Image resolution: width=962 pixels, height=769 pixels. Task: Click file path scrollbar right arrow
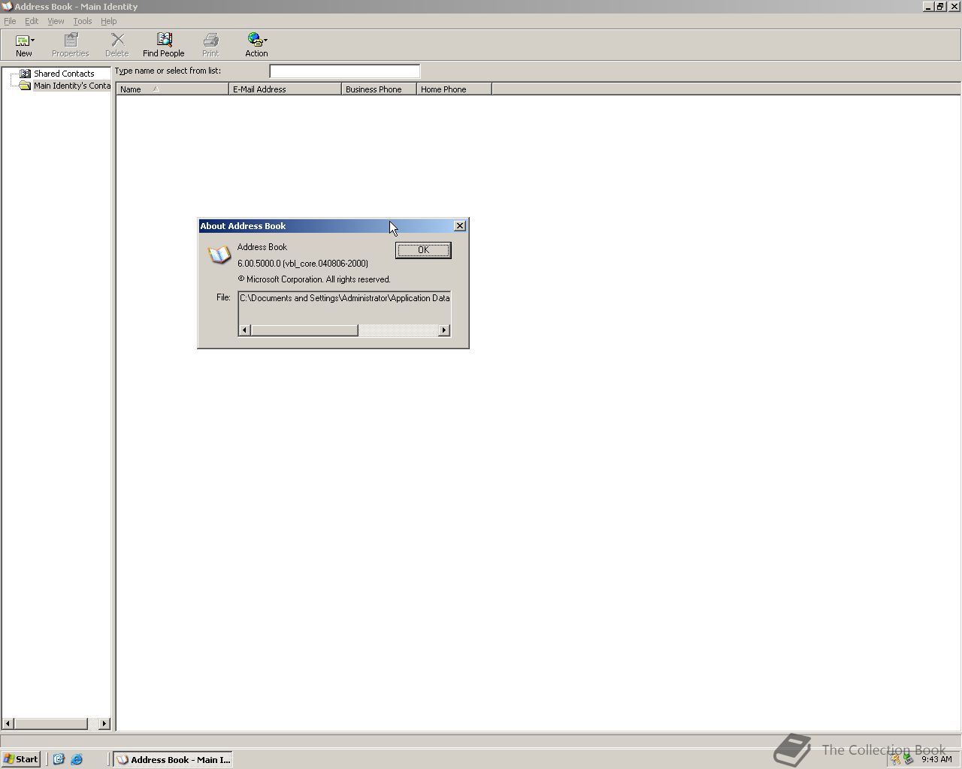point(444,330)
